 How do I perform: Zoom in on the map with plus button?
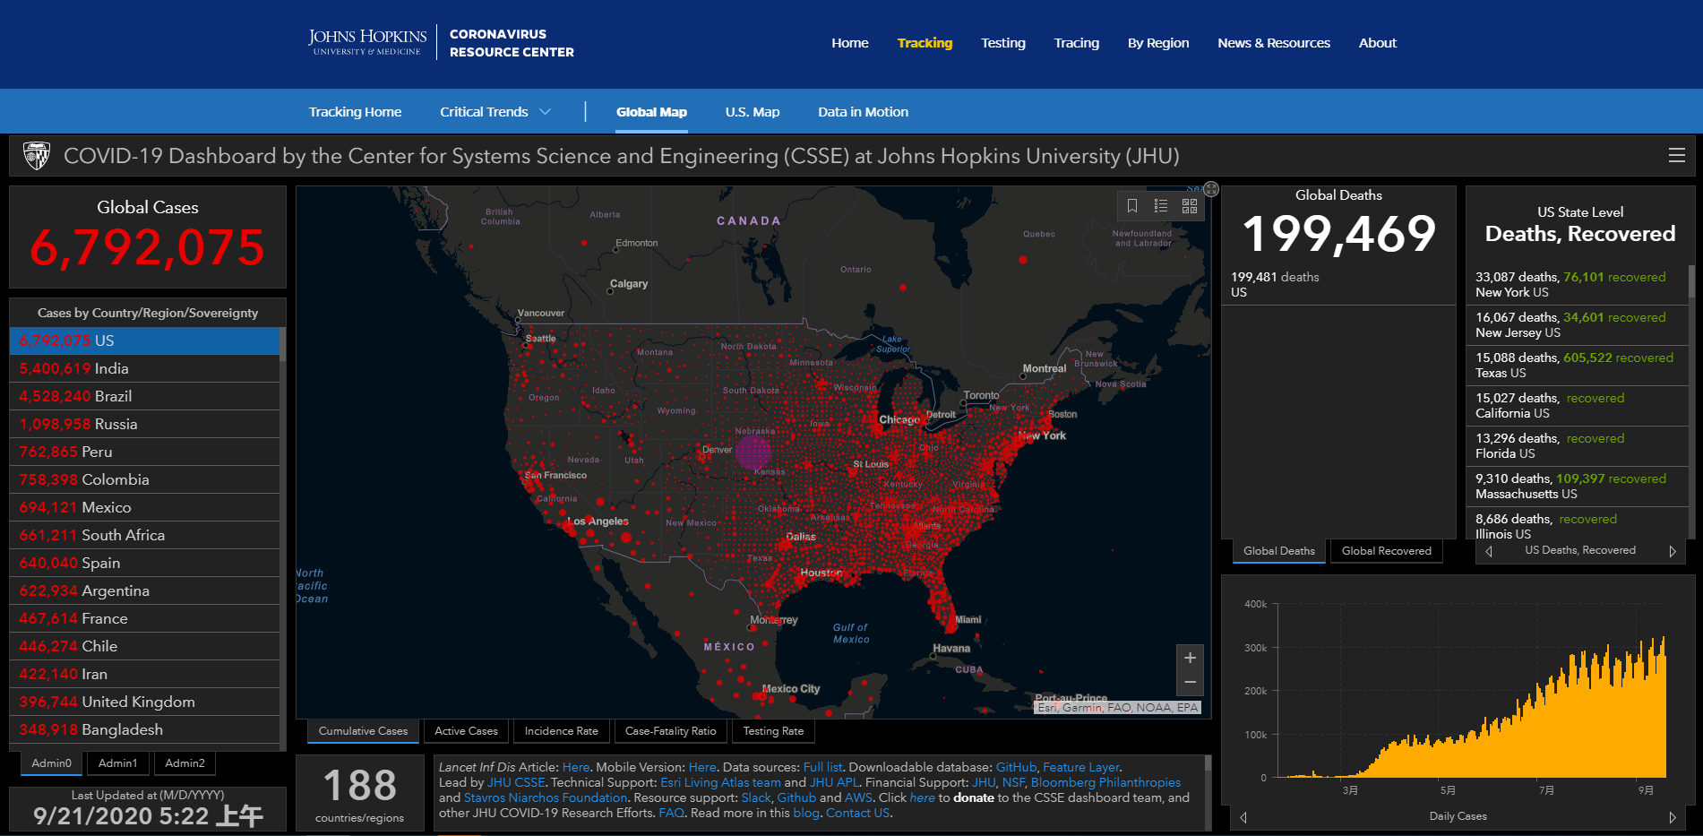[x=1190, y=658]
